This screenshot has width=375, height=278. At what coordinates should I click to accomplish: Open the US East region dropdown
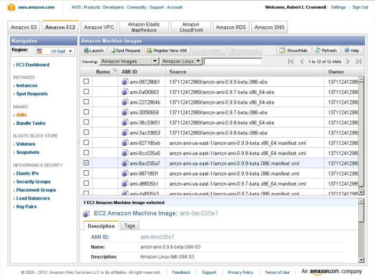pos(55,51)
